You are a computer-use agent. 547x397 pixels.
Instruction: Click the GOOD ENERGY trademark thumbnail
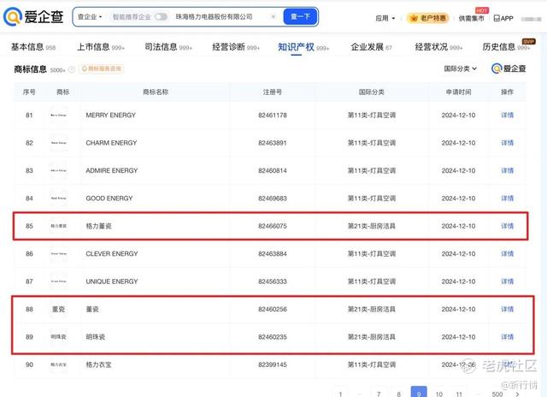58,198
